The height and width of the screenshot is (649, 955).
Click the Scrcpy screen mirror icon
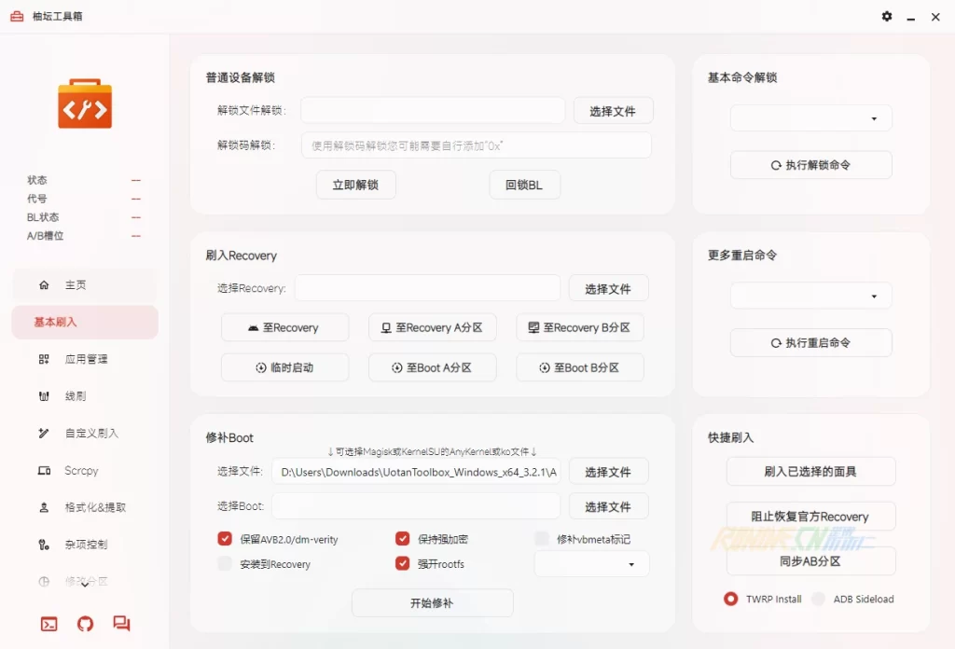(44, 471)
